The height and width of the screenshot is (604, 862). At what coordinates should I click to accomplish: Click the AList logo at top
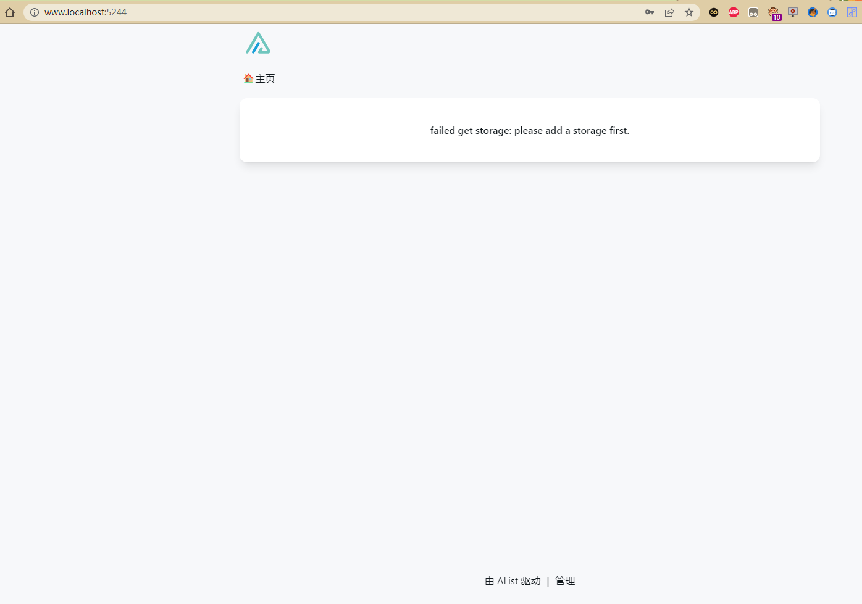click(x=258, y=43)
